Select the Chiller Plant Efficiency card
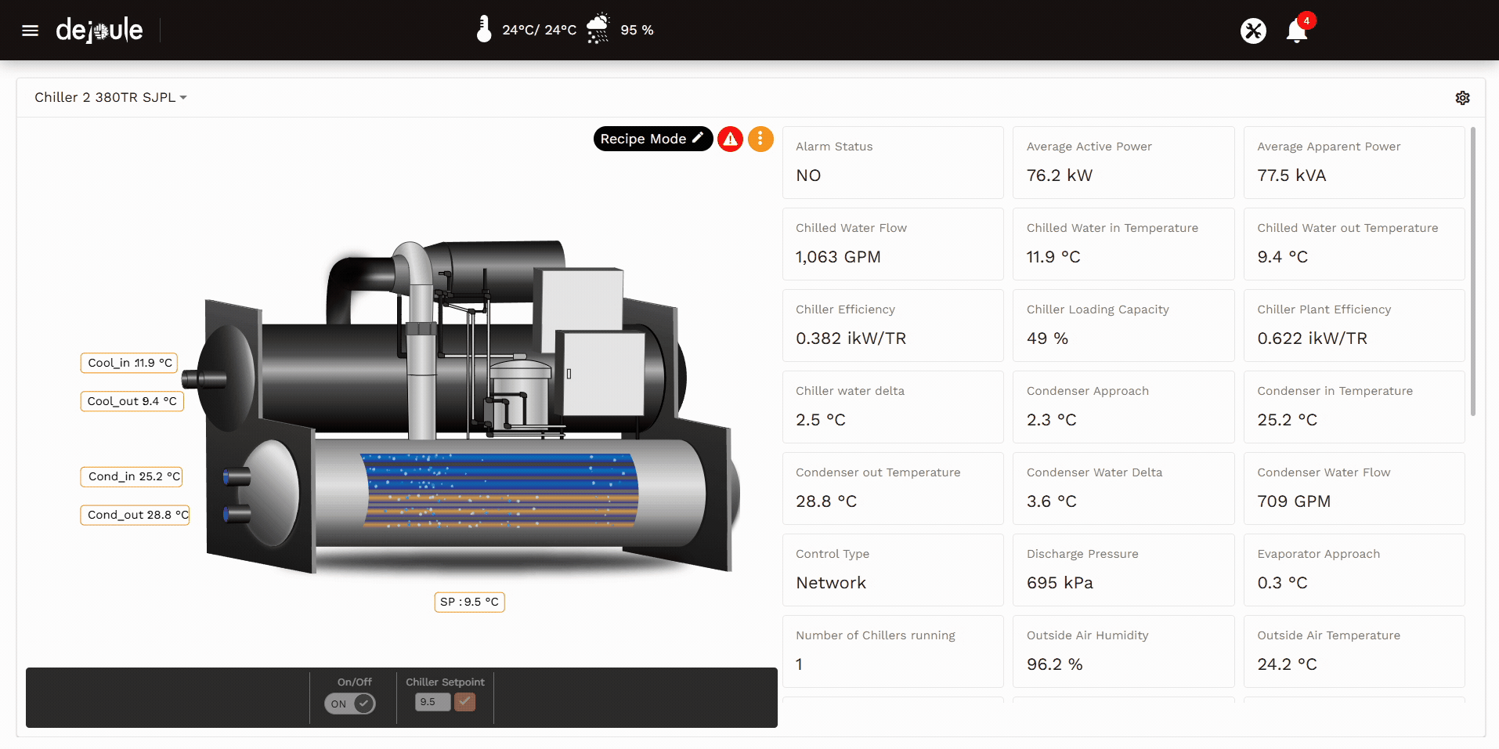 [1354, 325]
